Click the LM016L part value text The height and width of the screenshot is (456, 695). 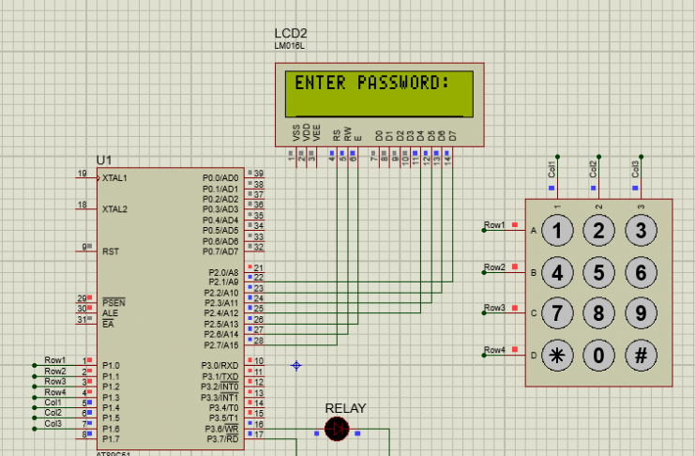[290, 46]
